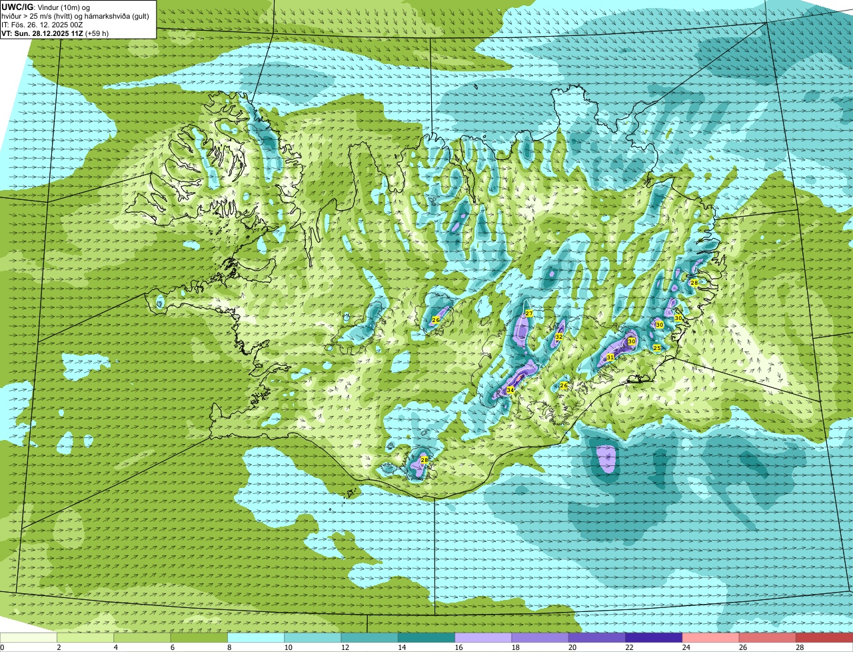Click the 2–4 m/s light yellow-green legend swatch
Viewport: 853px width, 652px height.
(85, 638)
